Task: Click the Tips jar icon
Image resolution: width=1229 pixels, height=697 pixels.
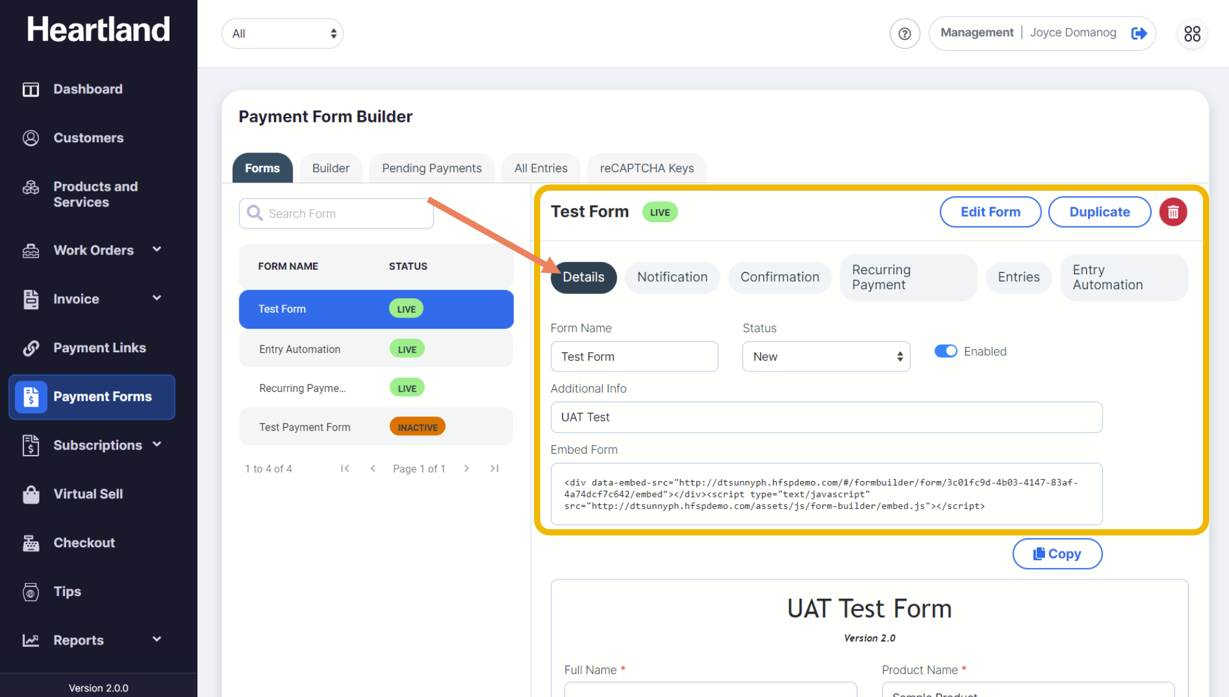Action: (x=31, y=592)
